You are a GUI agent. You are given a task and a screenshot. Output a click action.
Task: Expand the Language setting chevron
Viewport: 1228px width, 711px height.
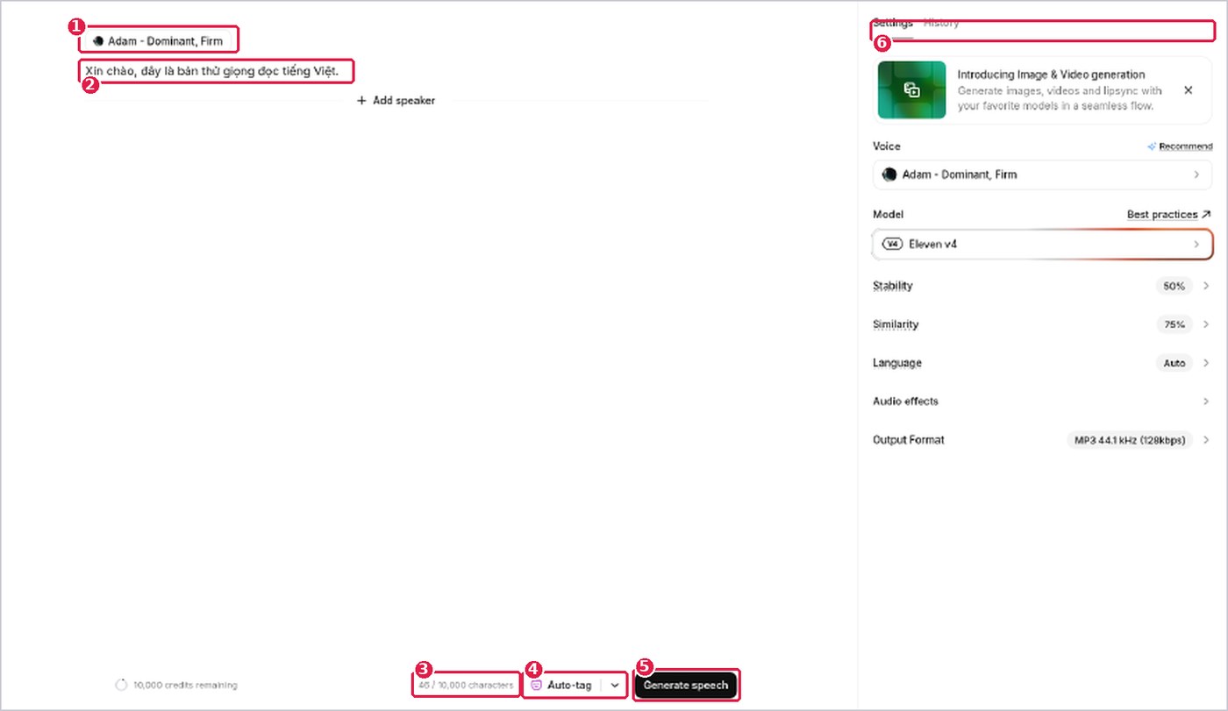tap(1206, 363)
